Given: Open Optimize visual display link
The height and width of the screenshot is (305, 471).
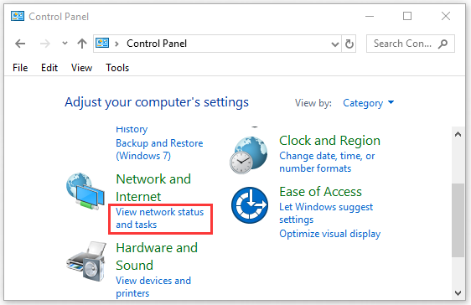Looking at the screenshot, I should tap(330, 234).
